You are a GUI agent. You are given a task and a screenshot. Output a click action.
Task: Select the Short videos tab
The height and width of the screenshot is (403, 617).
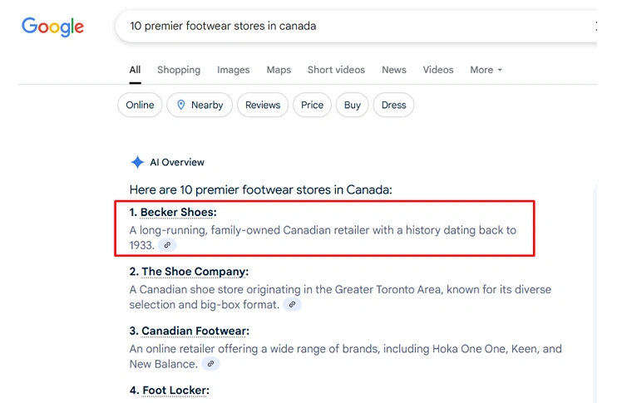coord(336,70)
